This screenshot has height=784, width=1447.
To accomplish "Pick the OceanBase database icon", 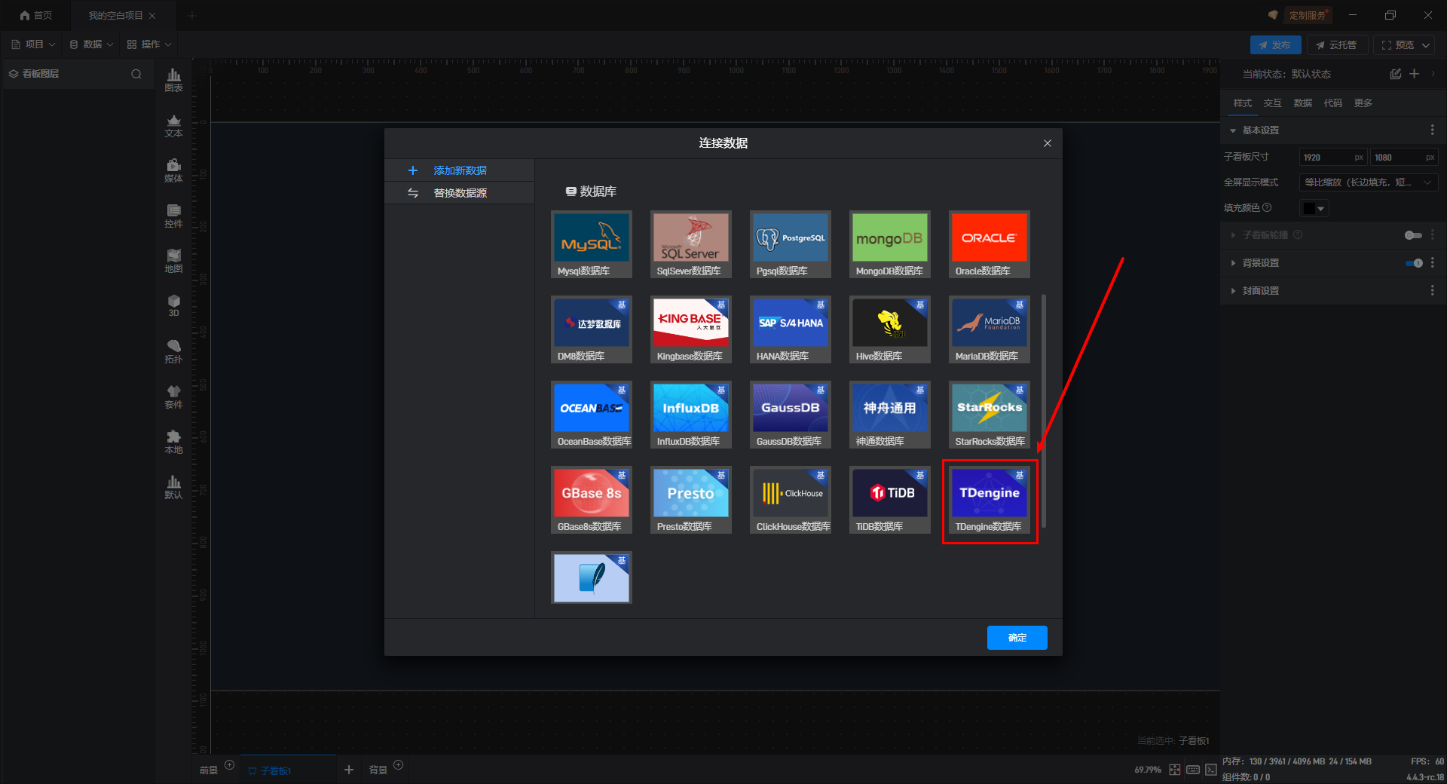I will click(x=592, y=415).
